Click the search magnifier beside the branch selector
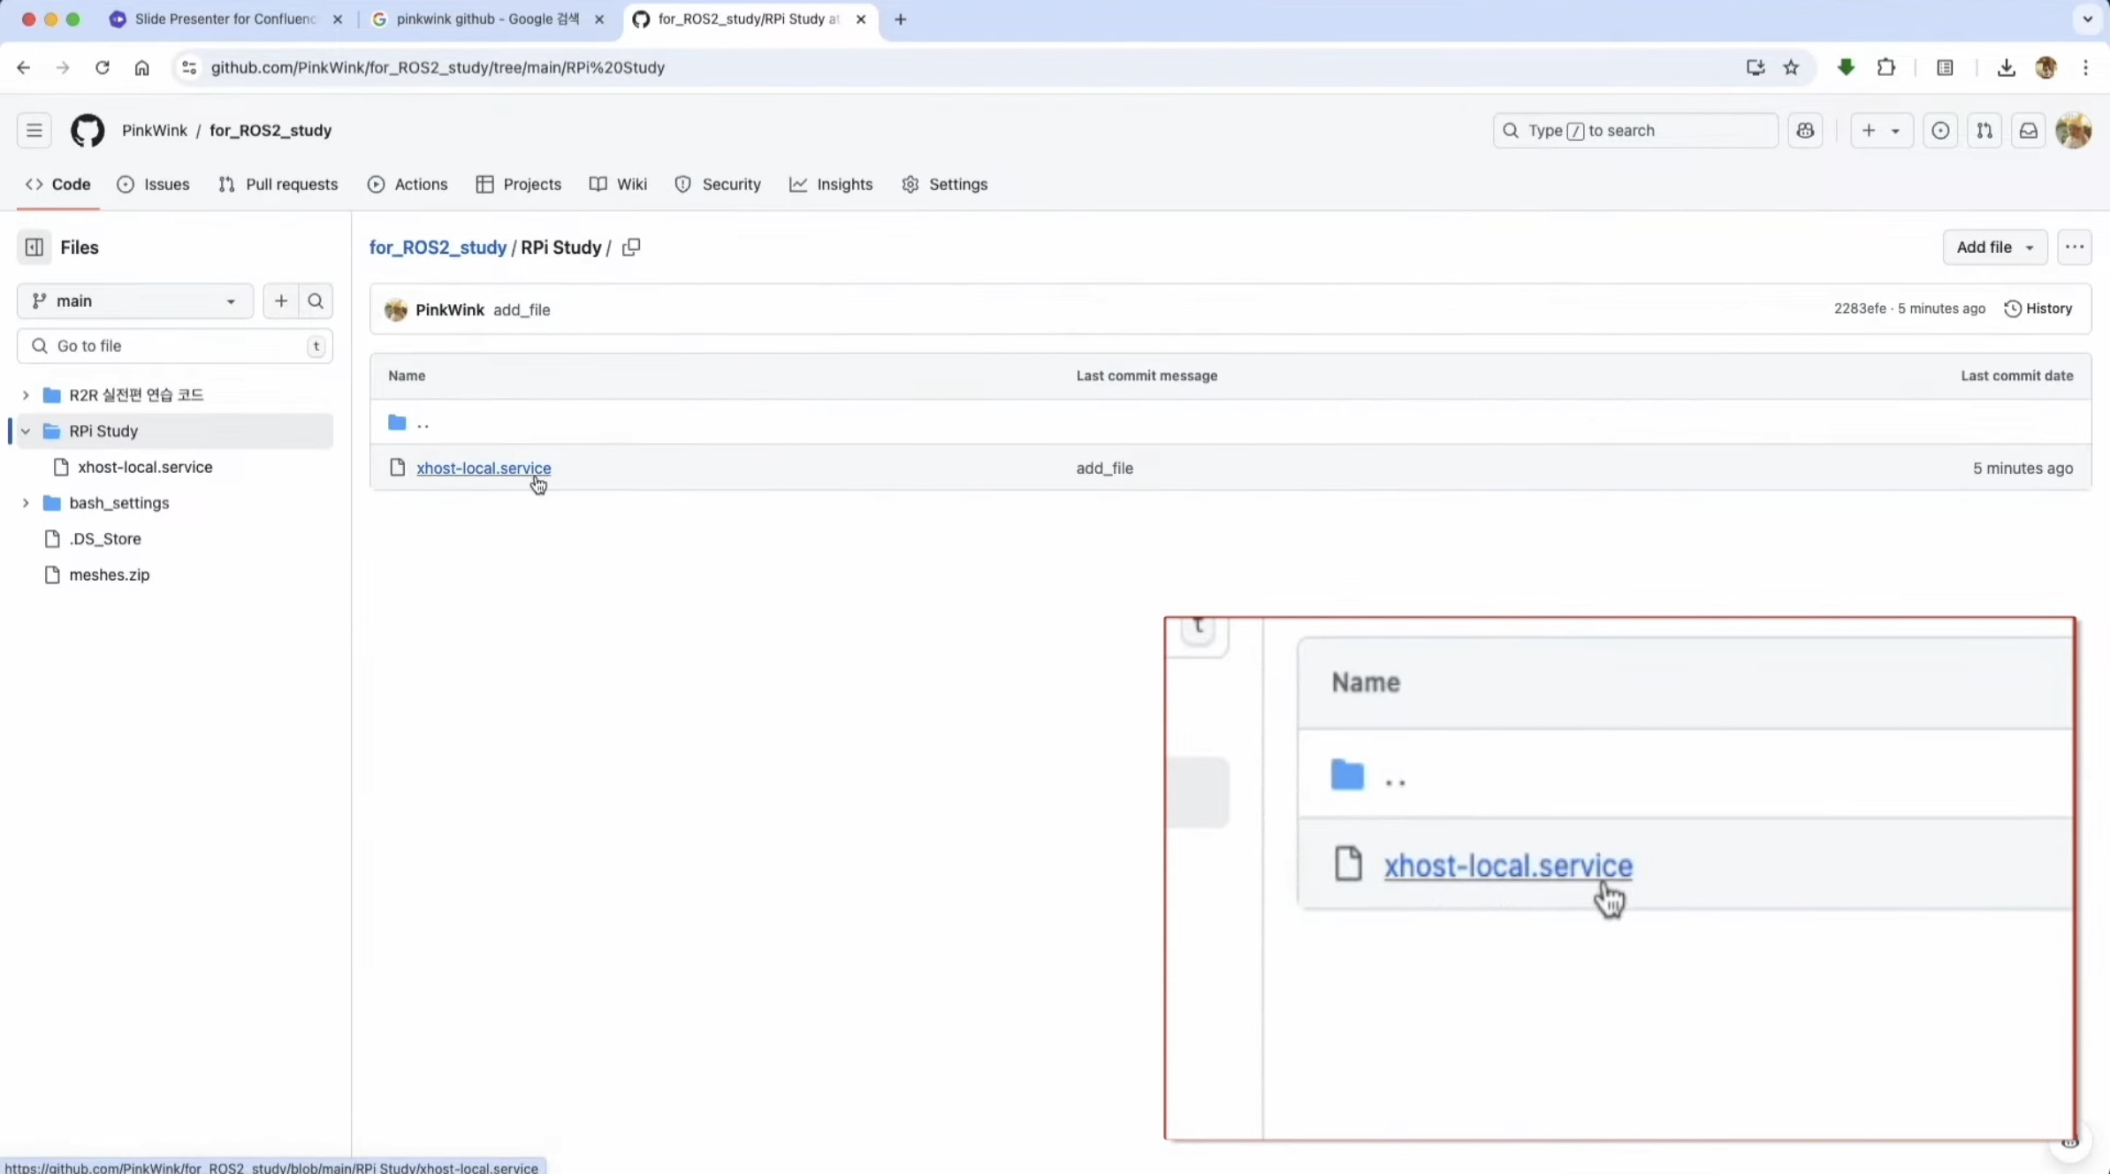Viewport: 2110px width, 1174px height. [316, 301]
